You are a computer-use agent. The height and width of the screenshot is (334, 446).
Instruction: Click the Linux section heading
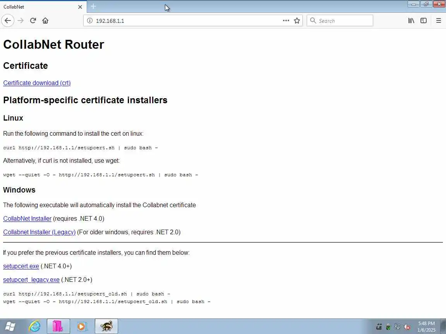(x=13, y=118)
